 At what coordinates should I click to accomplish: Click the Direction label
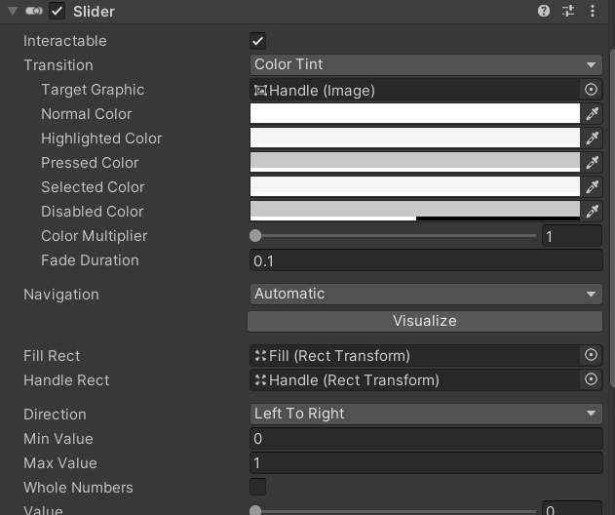(55, 415)
